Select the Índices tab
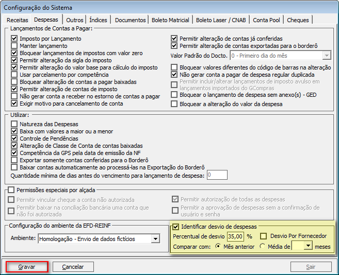The width and height of the screenshot is (339, 275). [98, 20]
